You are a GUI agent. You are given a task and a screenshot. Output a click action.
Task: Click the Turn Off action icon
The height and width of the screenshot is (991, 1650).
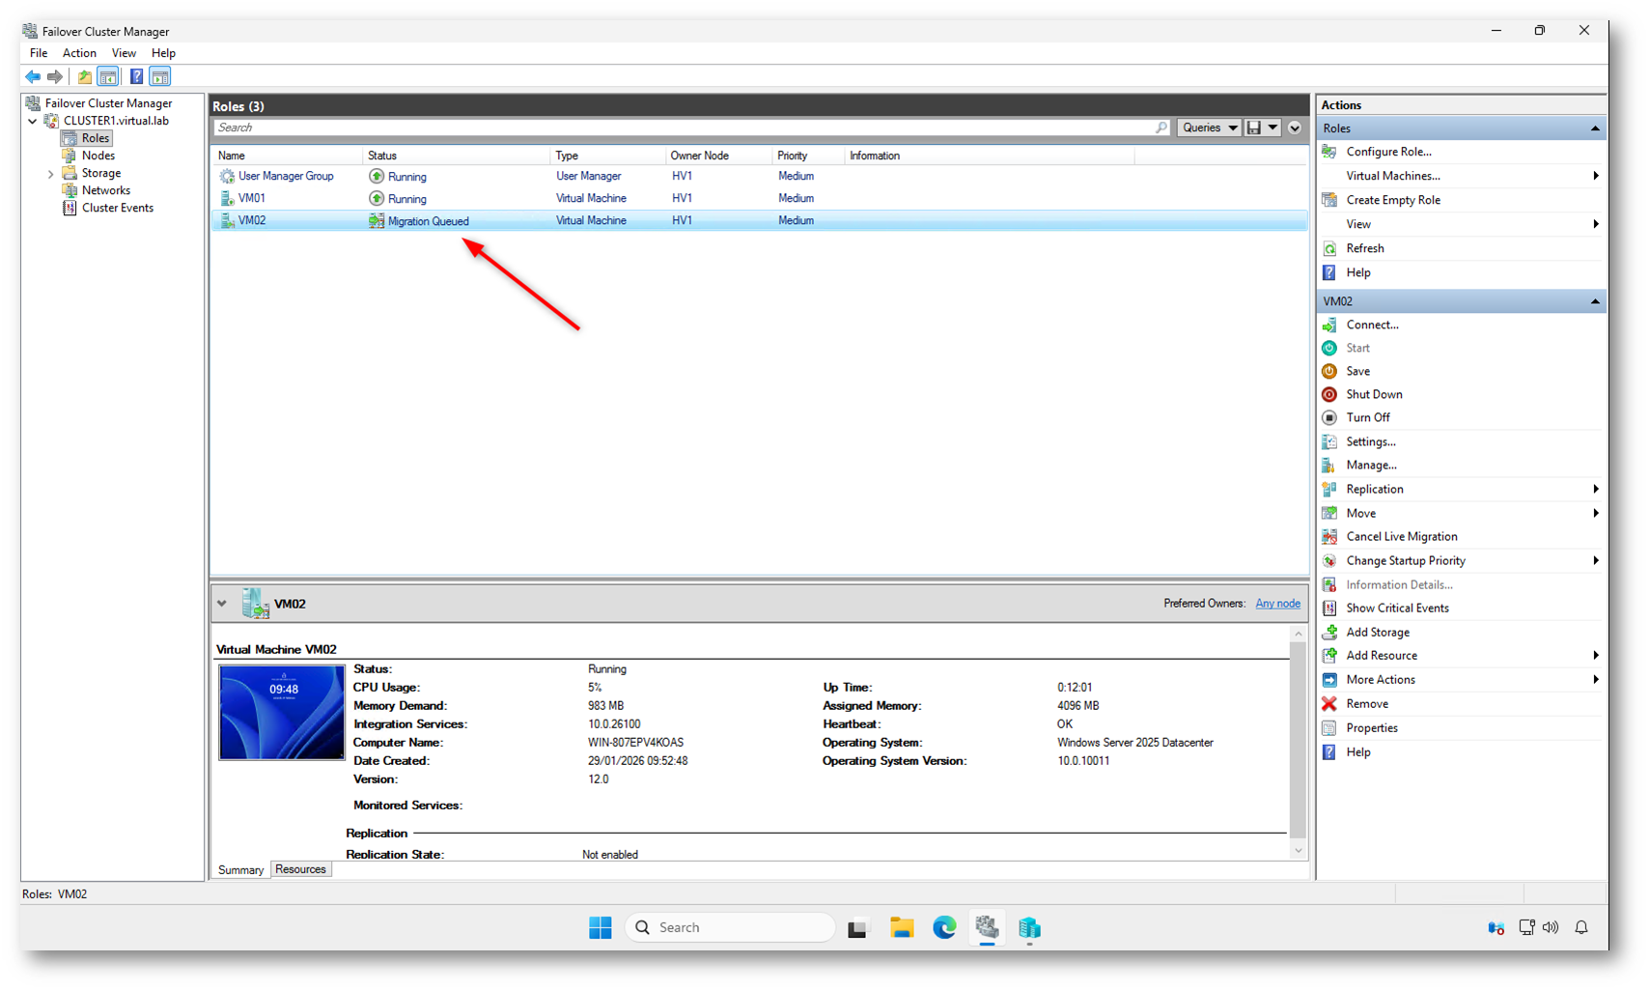1329,417
